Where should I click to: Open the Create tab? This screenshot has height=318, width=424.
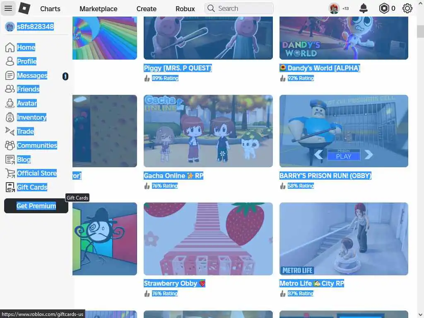click(x=146, y=9)
